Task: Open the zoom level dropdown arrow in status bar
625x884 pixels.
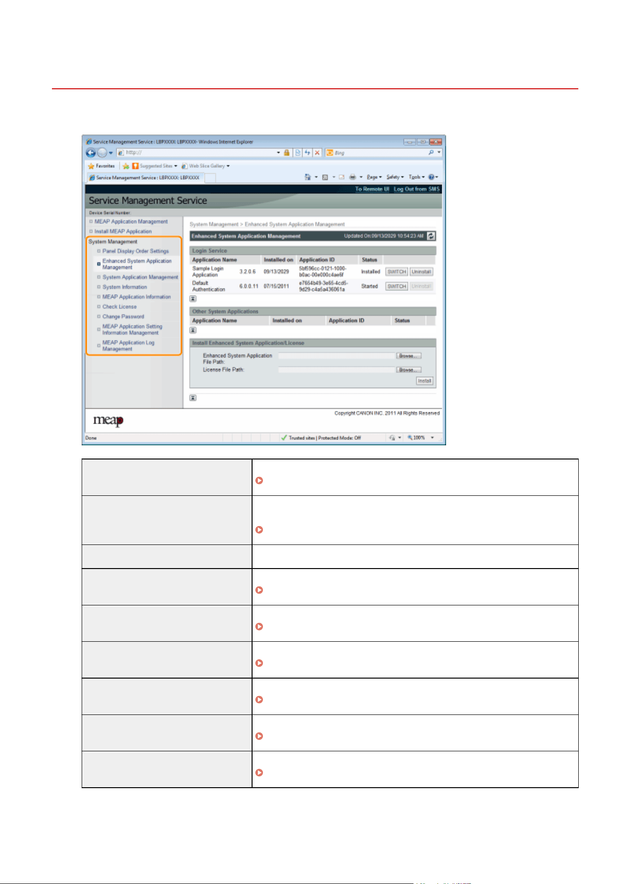Action: [x=432, y=438]
